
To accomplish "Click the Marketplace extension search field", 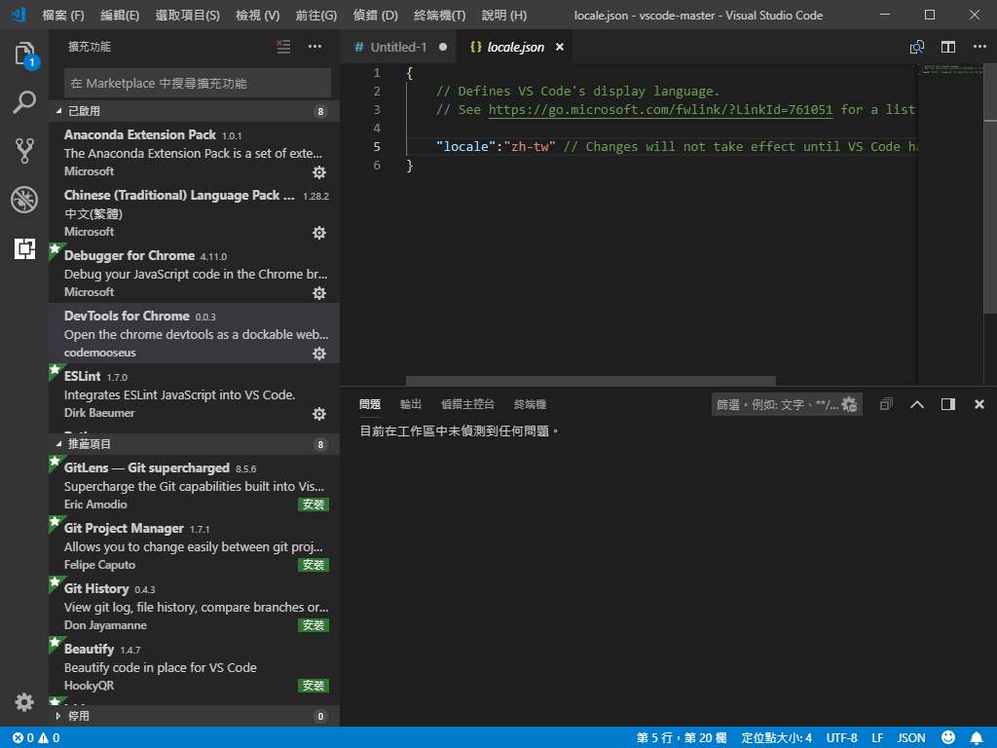I will coord(198,83).
